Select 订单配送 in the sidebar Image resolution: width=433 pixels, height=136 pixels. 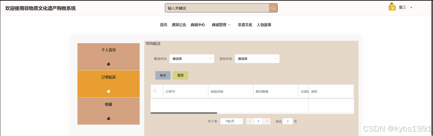click(x=108, y=84)
